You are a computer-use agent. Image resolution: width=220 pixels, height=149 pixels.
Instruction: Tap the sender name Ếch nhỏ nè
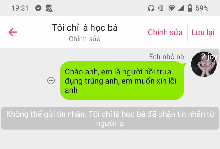point(167,56)
